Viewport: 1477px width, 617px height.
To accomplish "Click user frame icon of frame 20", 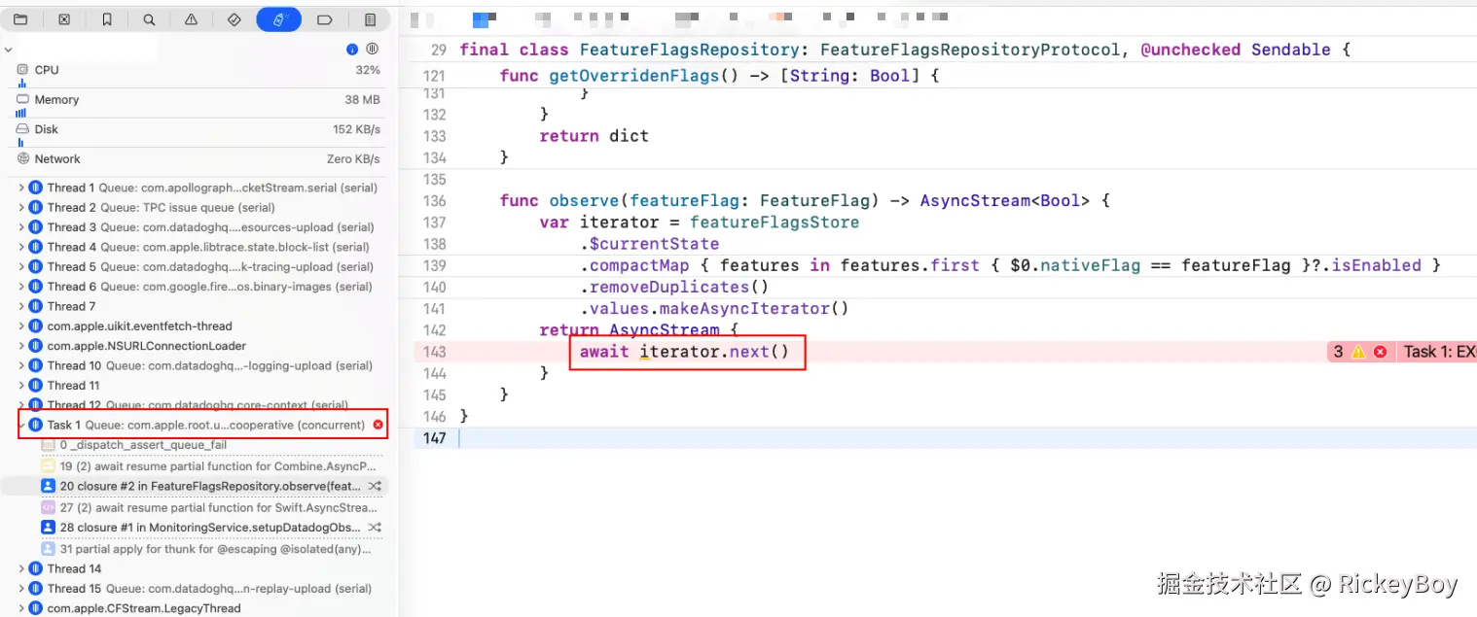I will click(x=48, y=486).
